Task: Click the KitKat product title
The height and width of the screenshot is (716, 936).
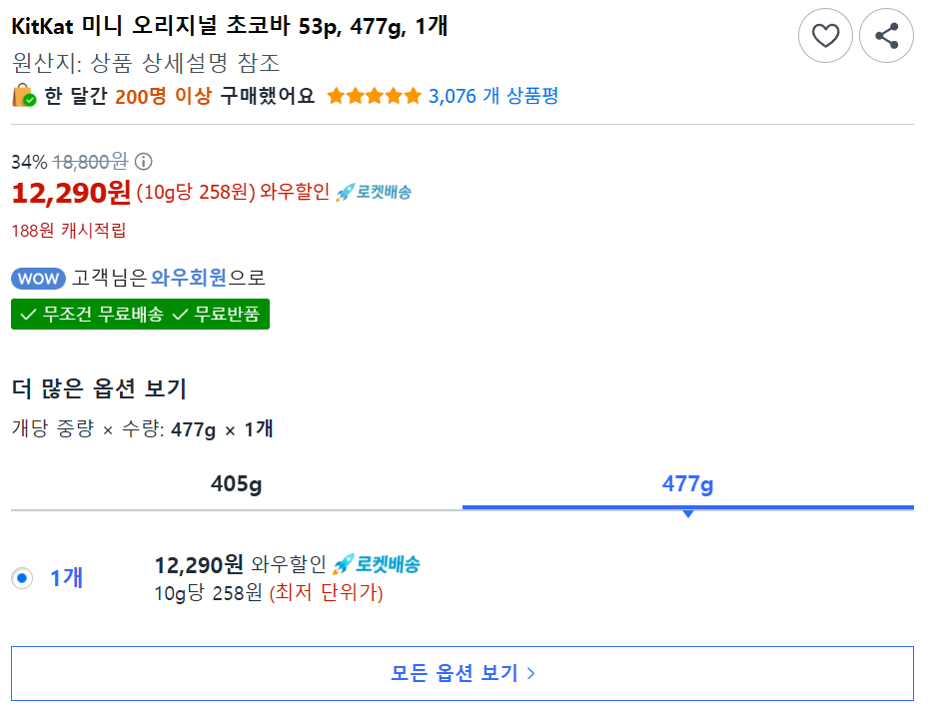Action: [230, 27]
